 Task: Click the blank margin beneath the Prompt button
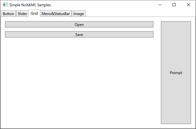coord(176,126)
